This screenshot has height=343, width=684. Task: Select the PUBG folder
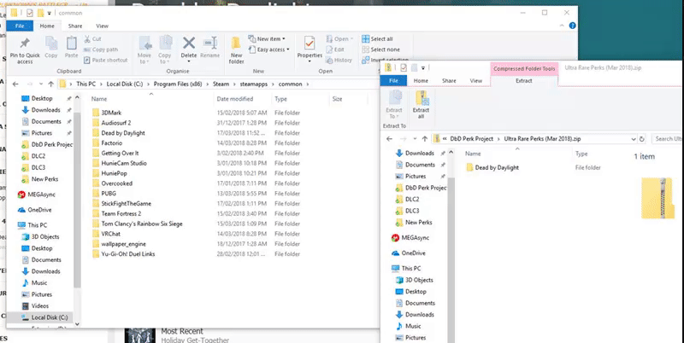pos(109,194)
